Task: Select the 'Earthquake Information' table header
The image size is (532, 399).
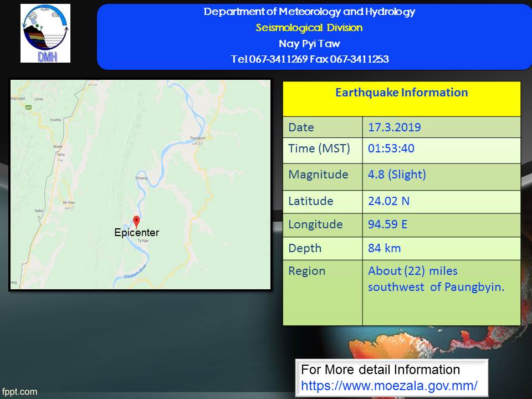Action: [x=402, y=99]
